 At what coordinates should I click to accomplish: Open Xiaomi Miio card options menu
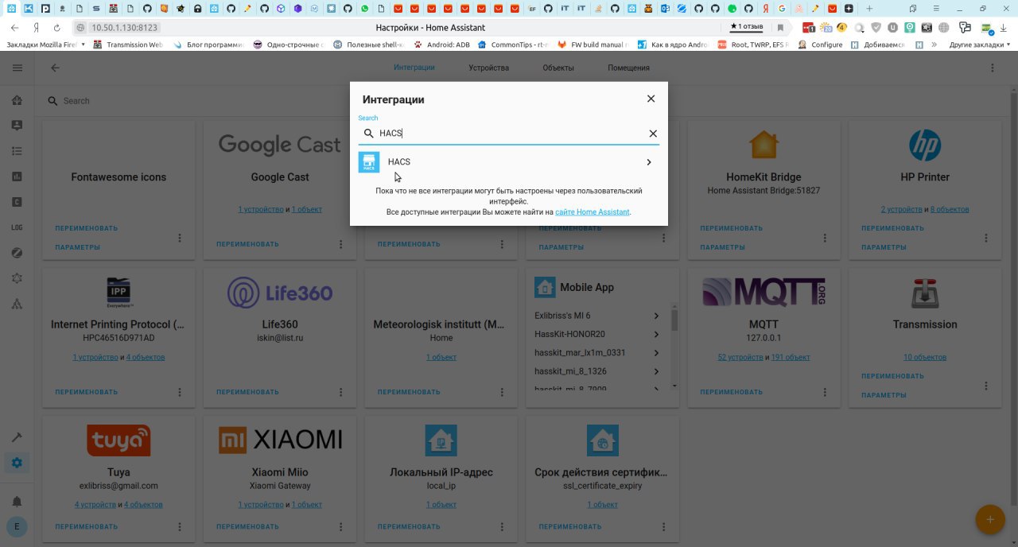pos(341,526)
